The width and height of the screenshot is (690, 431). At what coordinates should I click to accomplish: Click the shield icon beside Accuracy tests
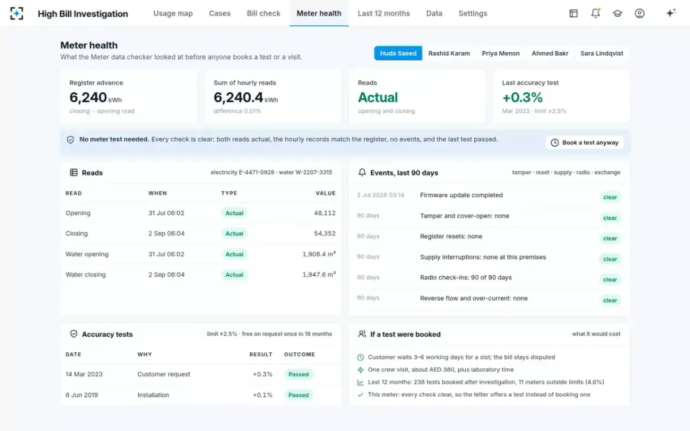pyautogui.click(x=74, y=334)
